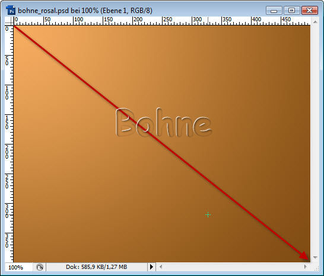Click the embossed Bohne text on canvas
The height and width of the screenshot is (276, 324).
point(164,123)
